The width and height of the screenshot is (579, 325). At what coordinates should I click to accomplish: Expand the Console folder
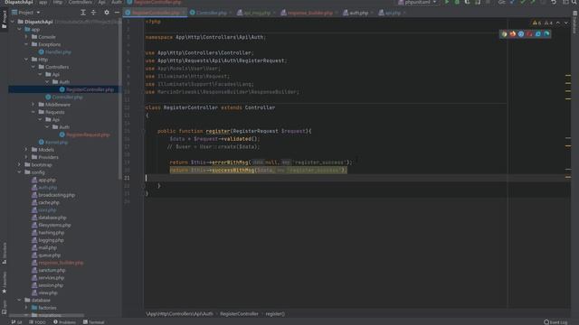[x=26, y=37]
